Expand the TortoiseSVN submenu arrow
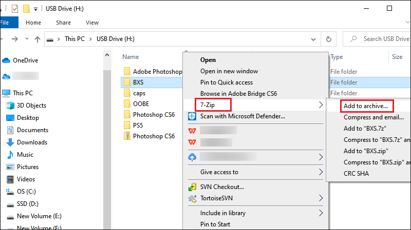The height and width of the screenshot is (230, 411). pos(321,198)
